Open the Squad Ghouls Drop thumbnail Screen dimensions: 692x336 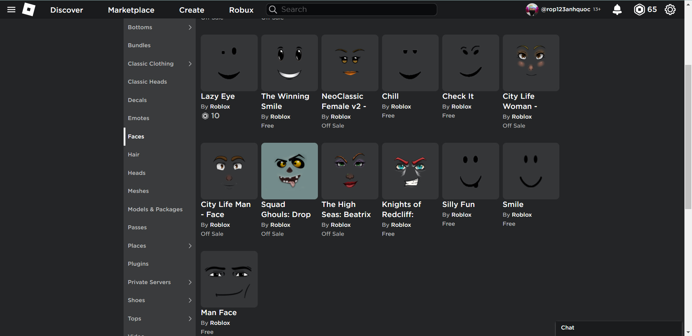[289, 171]
